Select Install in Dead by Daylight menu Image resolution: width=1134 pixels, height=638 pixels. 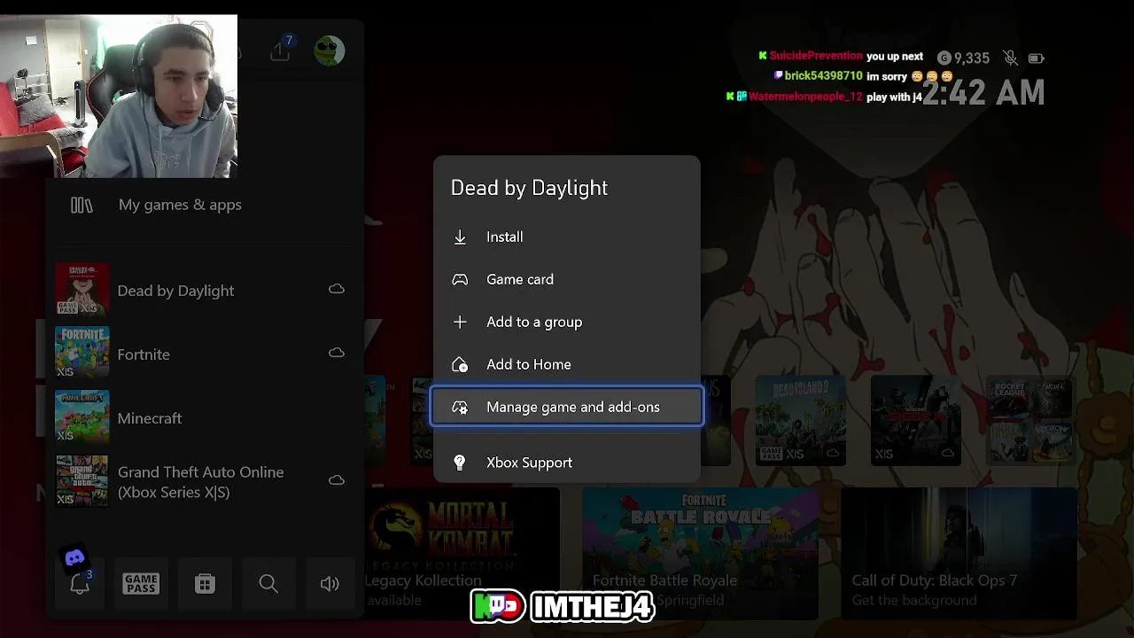point(567,237)
